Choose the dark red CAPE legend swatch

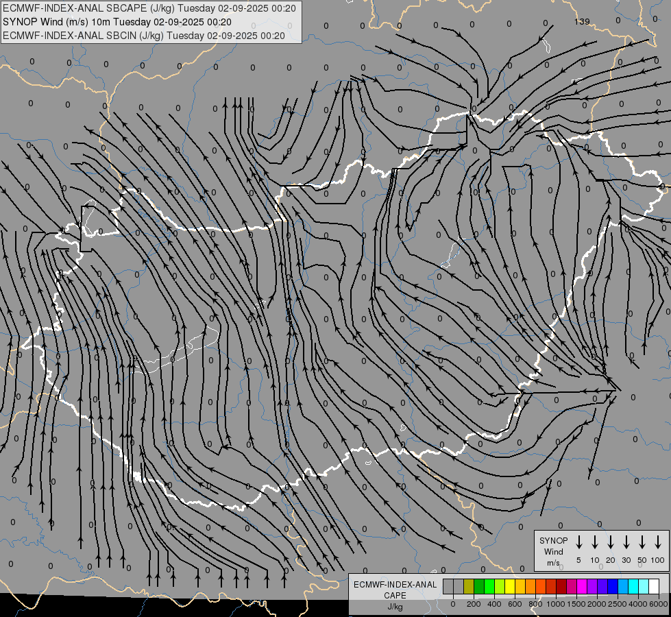point(561,586)
